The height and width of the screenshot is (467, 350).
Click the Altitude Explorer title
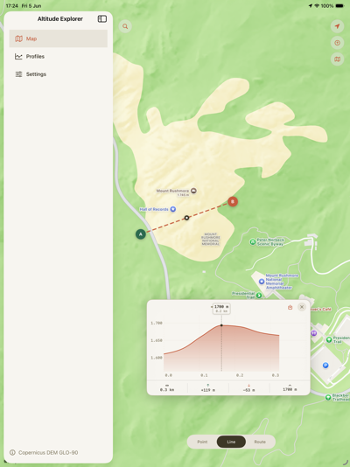coord(60,18)
